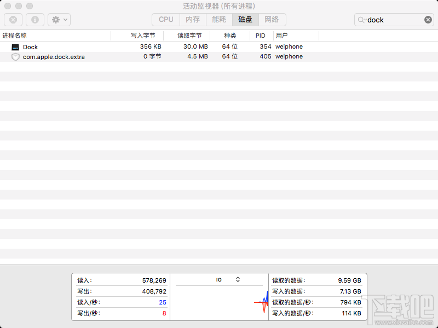
Task: Clear the search field with the X icon
Action: point(428,19)
